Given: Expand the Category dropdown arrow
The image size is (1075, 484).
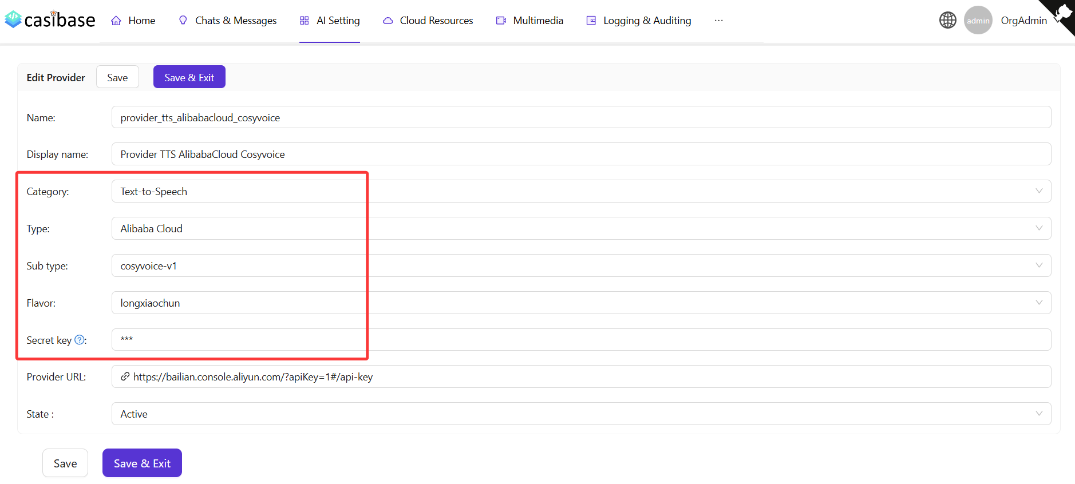Looking at the screenshot, I should click(x=1039, y=191).
